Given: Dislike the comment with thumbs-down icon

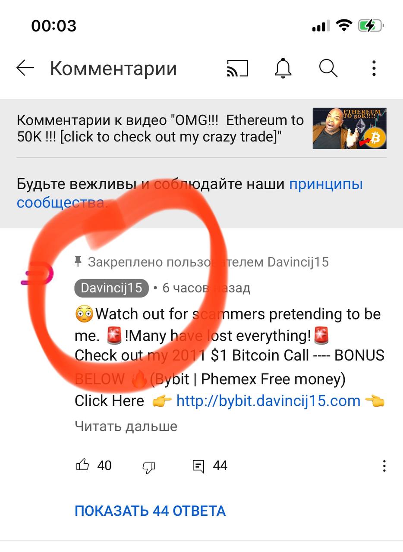Looking at the screenshot, I should (149, 467).
